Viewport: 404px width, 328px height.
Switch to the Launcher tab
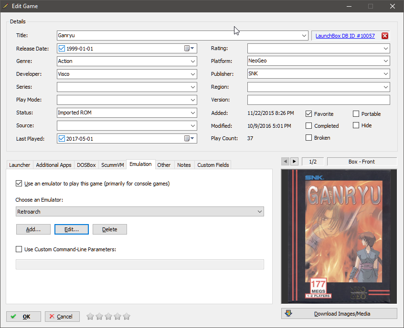pos(20,165)
